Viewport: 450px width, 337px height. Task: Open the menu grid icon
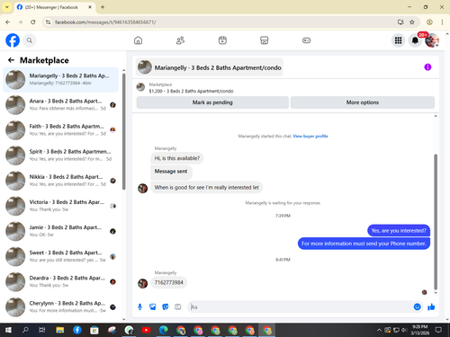click(x=398, y=40)
